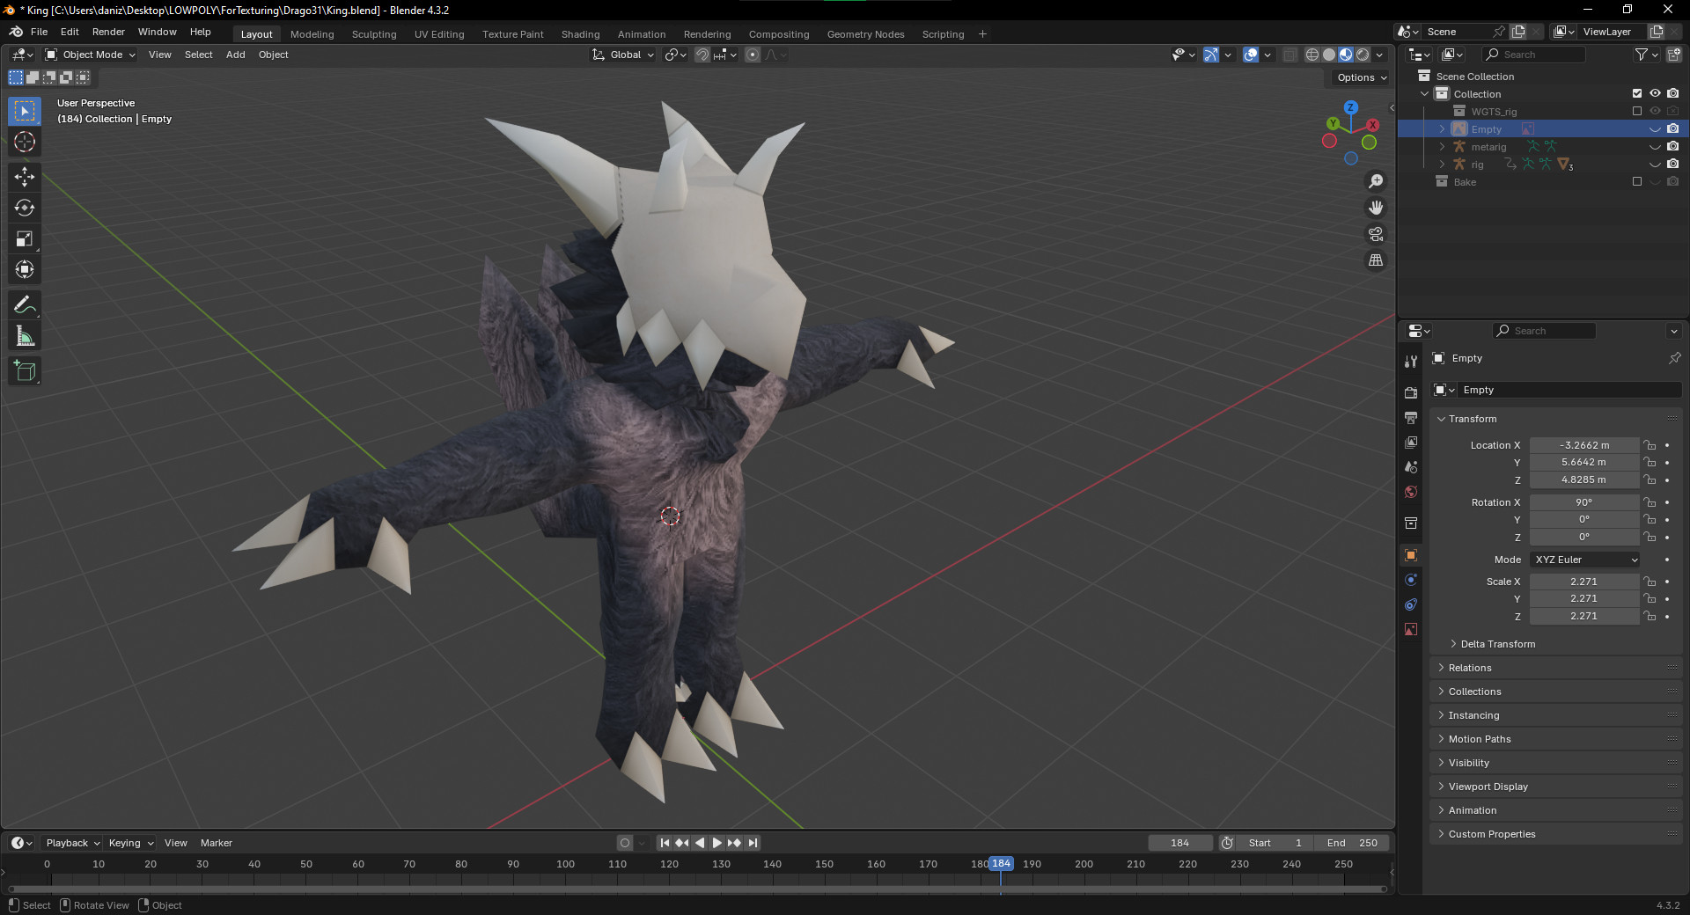The image size is (1690, 915).
Task: Open the Output properties tab
Action: pyautogui.click(x=1411, y=417)
